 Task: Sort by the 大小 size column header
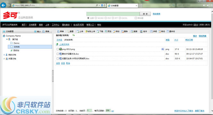click(x=176, y=40)
